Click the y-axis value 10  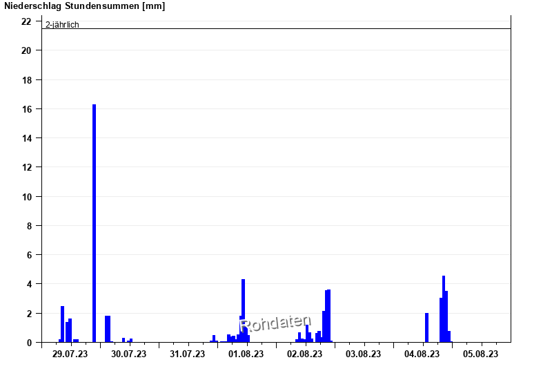pos(26,197)
